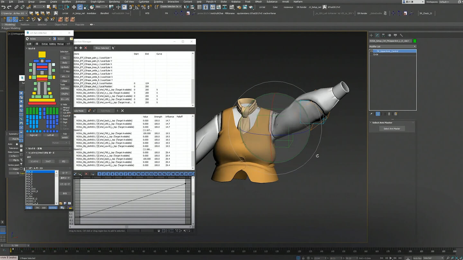Click the Rectangular Selection Region icon
The height and width of the screenshot is (260, 463).
(x=61, y=7)
